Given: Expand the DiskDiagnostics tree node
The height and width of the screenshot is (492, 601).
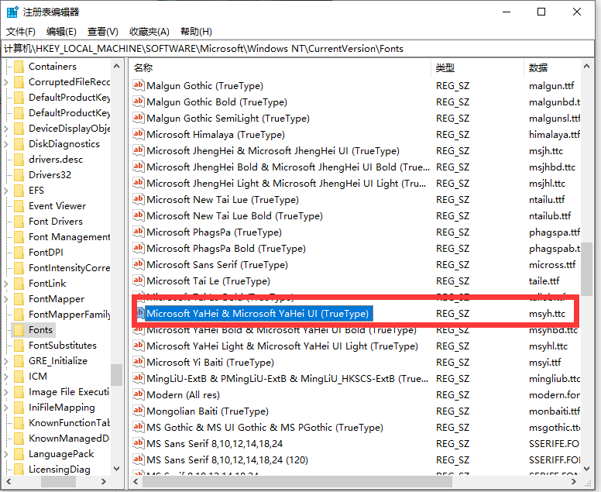Looking at the screenshot, I should point(6,144).
